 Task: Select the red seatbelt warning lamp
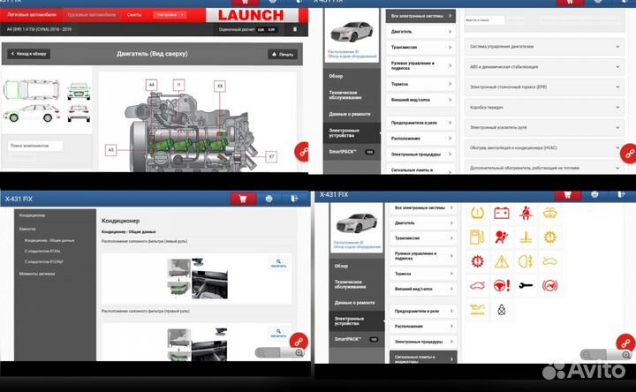coord(526,213)
